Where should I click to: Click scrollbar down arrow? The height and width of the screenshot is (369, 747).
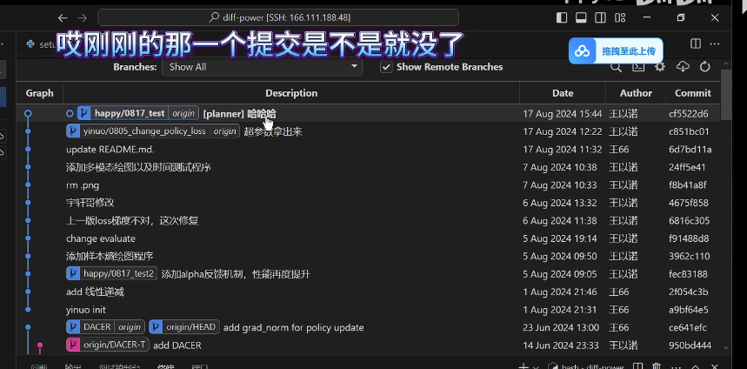coord(726,348)
